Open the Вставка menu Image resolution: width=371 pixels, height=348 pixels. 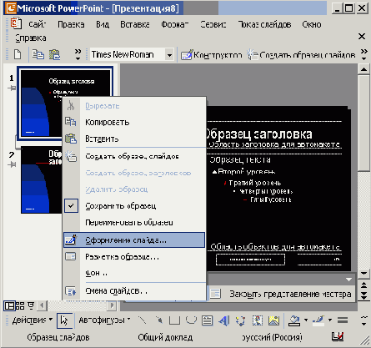pos(135,24)
